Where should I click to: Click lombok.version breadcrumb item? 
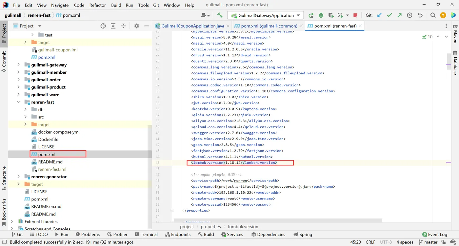(x=243, y=226)
